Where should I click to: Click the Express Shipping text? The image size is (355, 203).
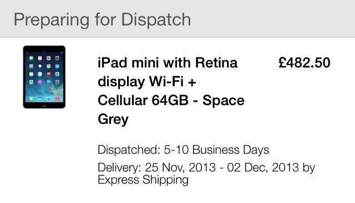[143, 180]
